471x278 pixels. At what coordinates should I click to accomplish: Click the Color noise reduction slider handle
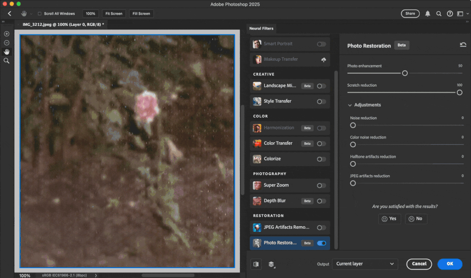click(353, 145)
